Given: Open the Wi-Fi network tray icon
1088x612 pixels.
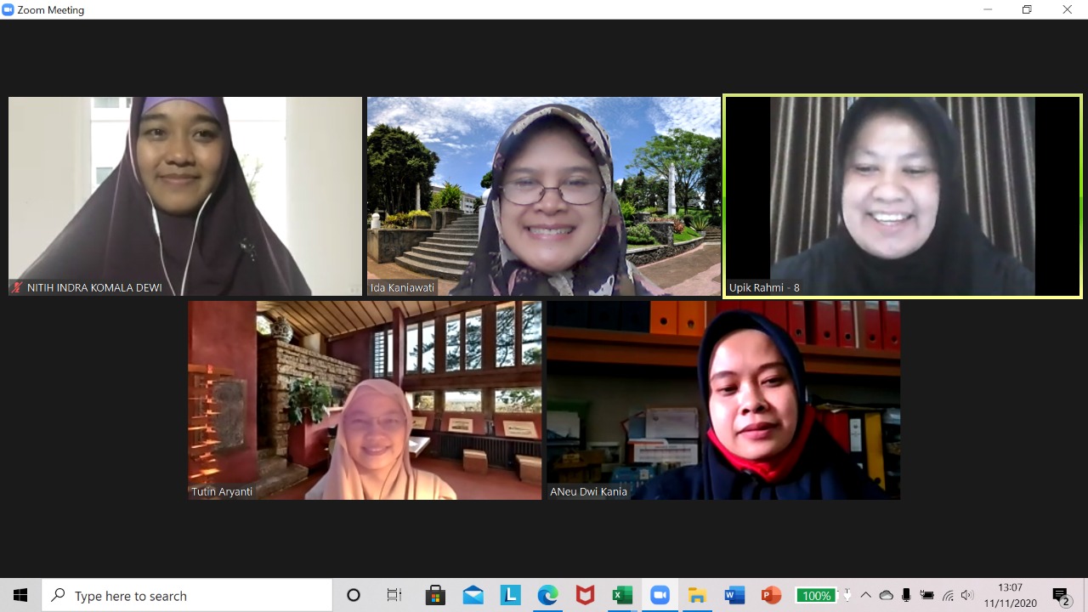Looking at the screenshot, I should [948, 596].
